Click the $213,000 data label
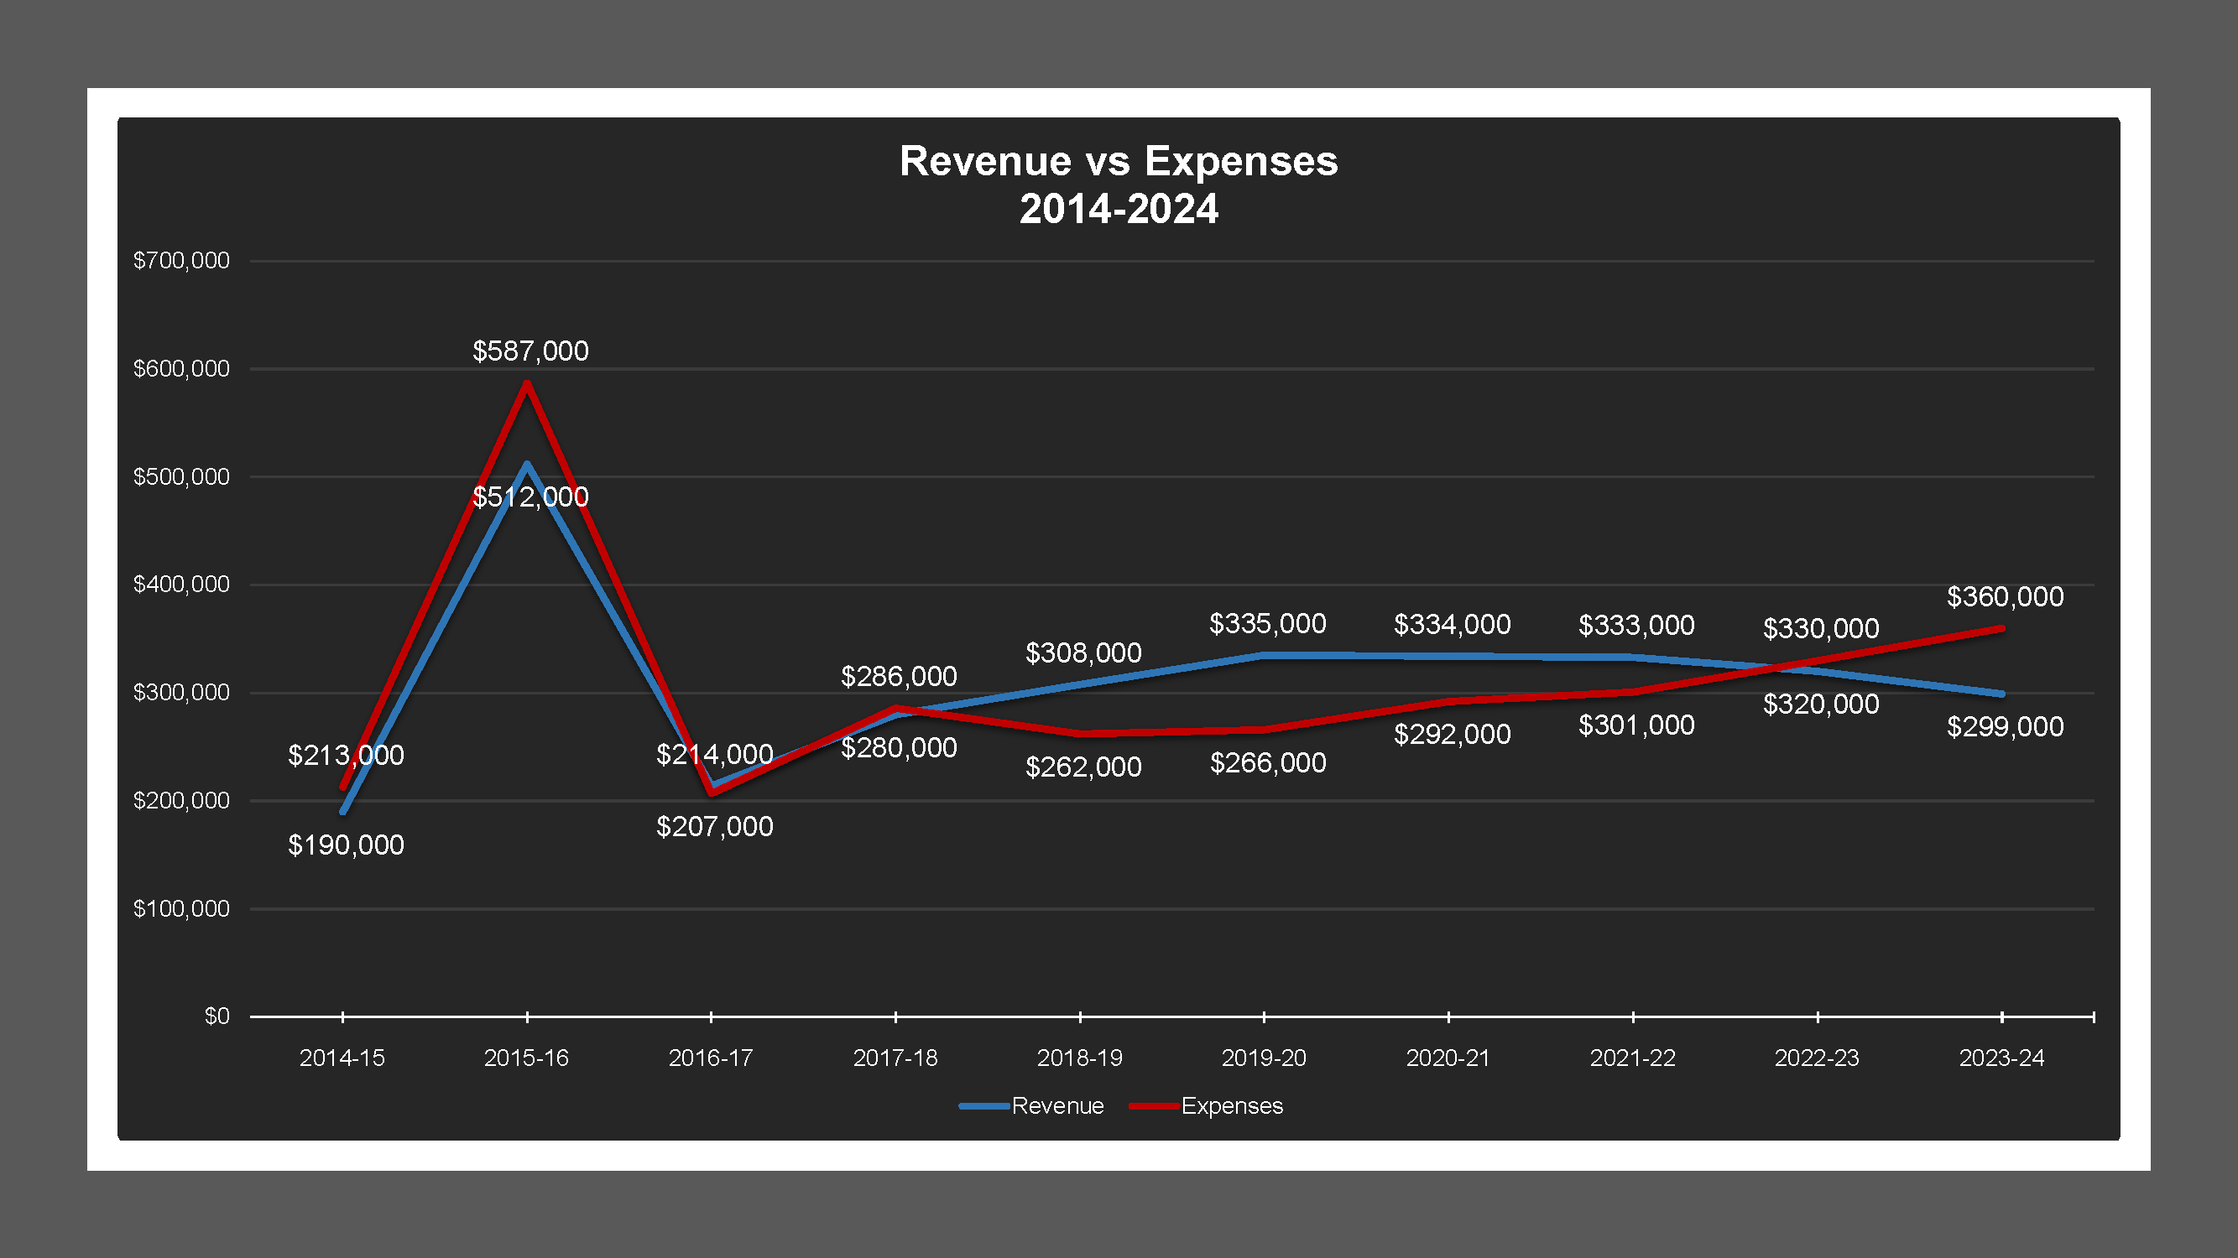 coord(346,756)
